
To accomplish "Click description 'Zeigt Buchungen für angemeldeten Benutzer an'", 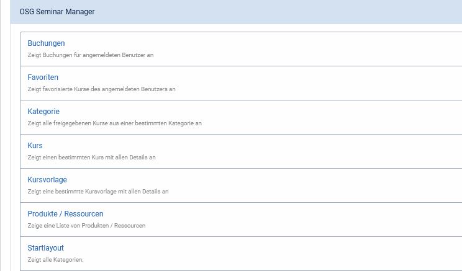I will [91, 55].
